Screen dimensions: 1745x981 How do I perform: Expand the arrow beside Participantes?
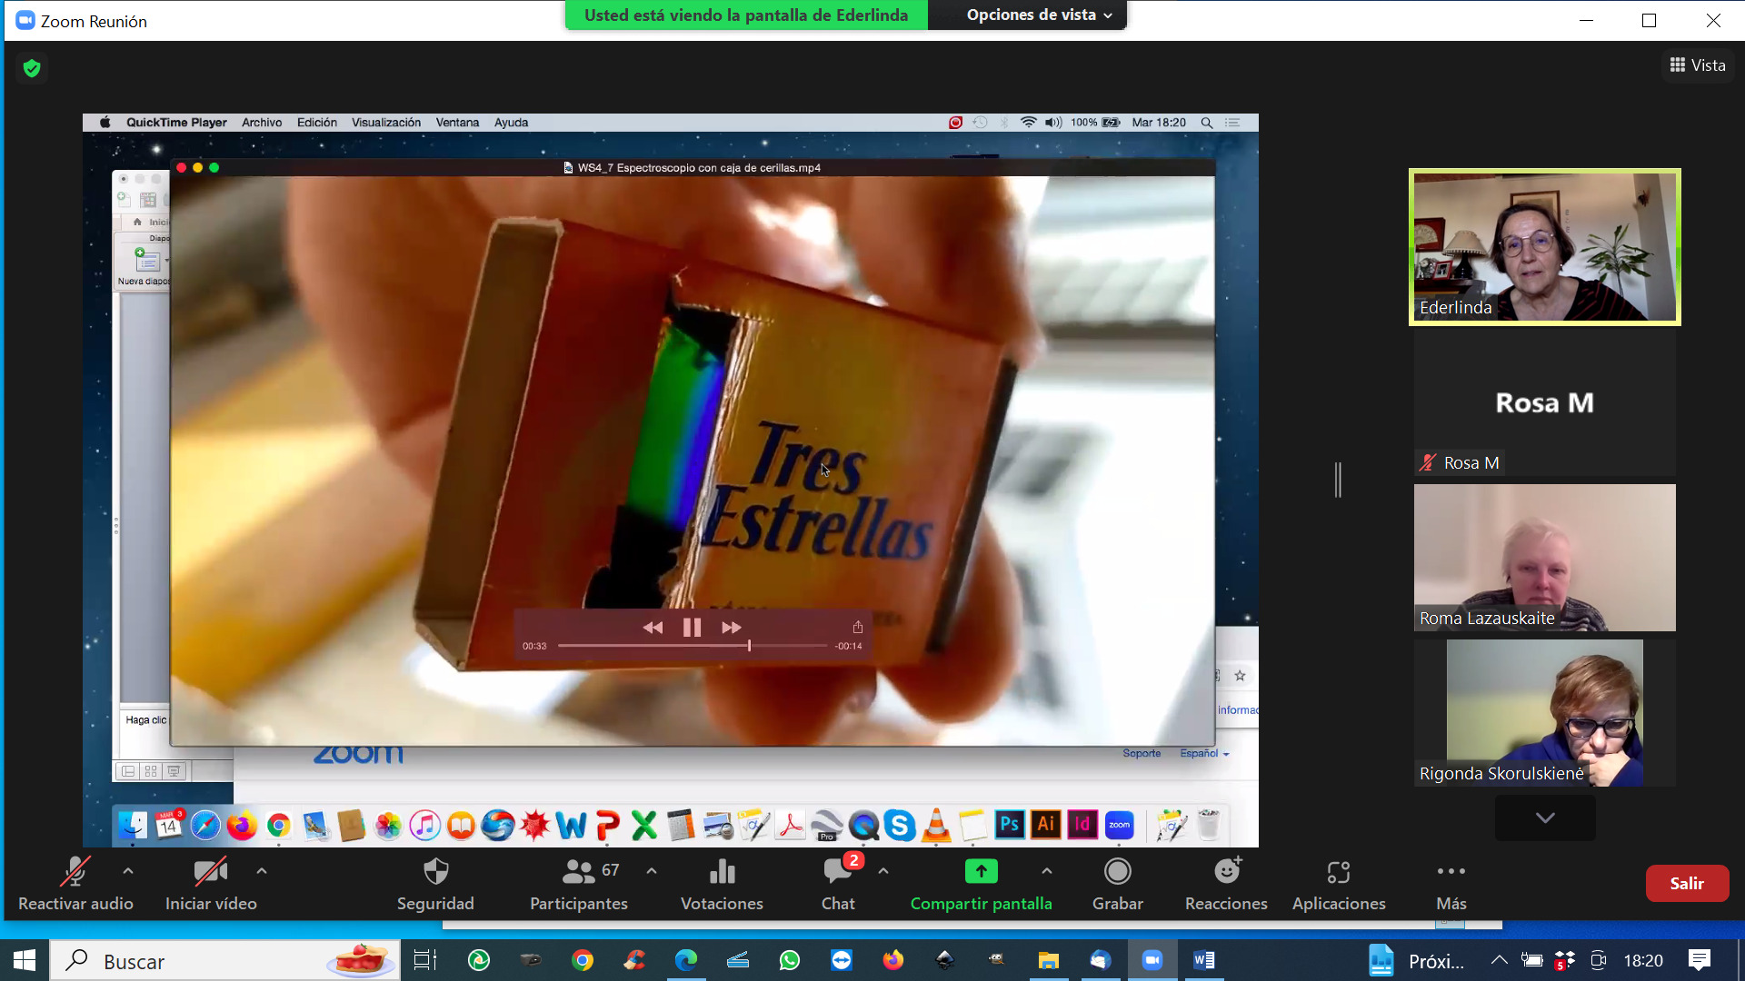tap(652, 870)
